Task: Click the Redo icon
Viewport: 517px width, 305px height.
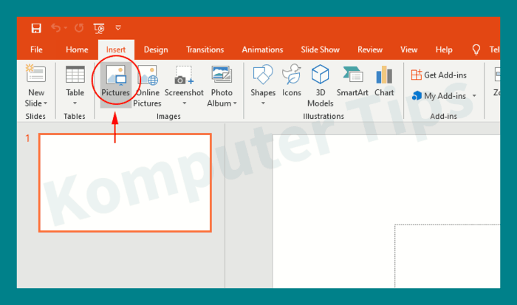Action: (79, 28)
